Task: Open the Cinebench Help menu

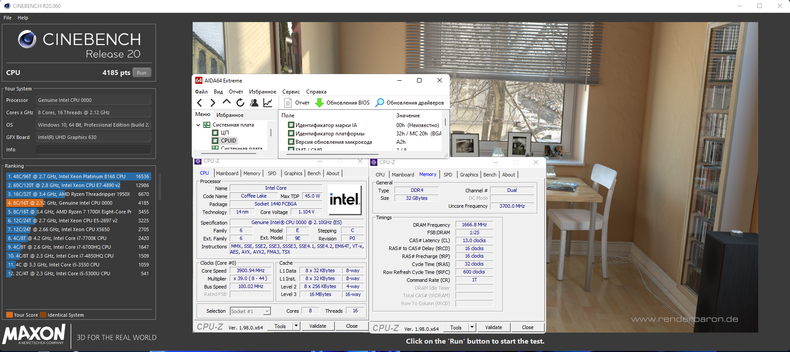Action: [x=23, y=18]
